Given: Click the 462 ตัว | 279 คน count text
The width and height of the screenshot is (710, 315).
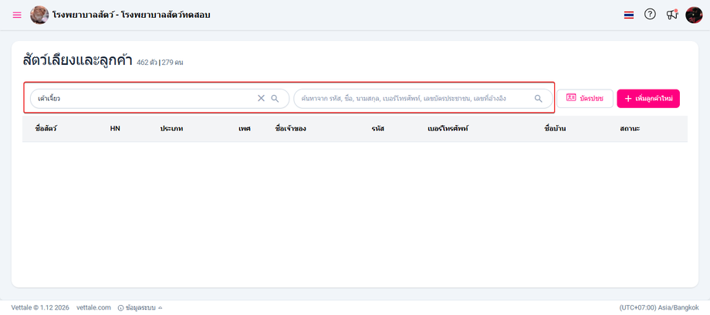Looking at the screenshot, I should point(160,63).
